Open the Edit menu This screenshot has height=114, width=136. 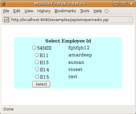tap(17, 11)
